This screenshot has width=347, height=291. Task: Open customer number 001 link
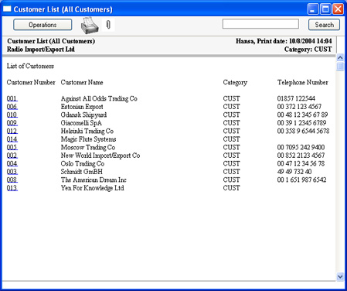pyautogui.click(x=12, y=98)
